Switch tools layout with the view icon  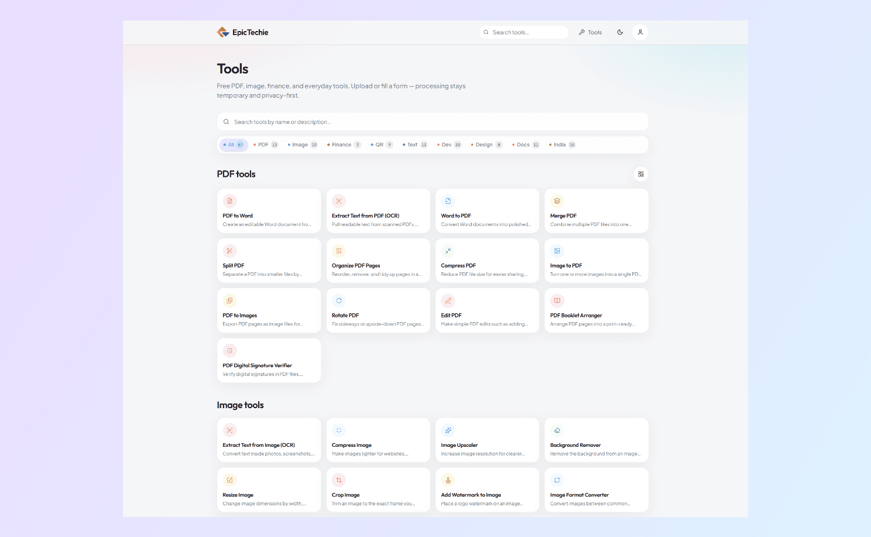coord(641,174)
